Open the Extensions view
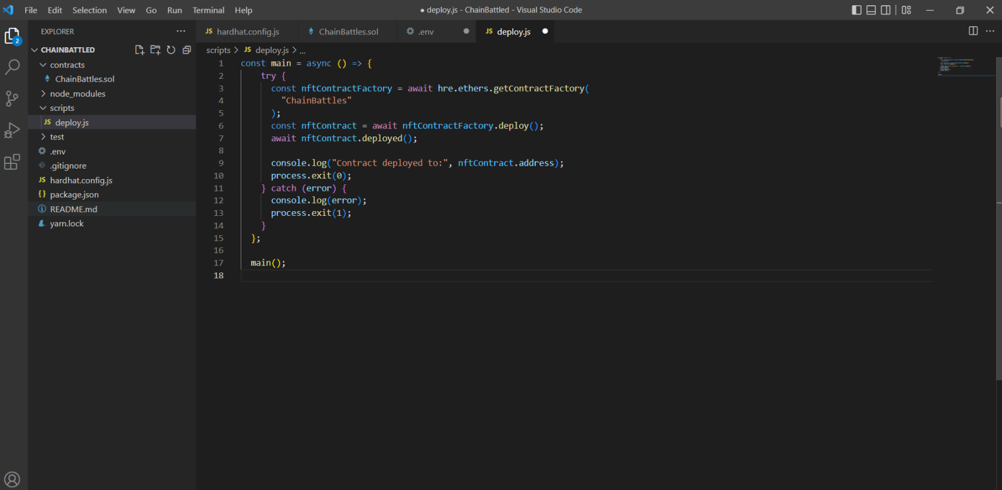Viewport: 1002px width, 490px height. [12, 162]
